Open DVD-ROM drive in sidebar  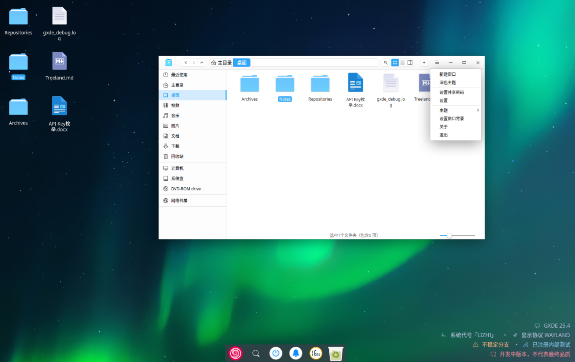point(193,189)
